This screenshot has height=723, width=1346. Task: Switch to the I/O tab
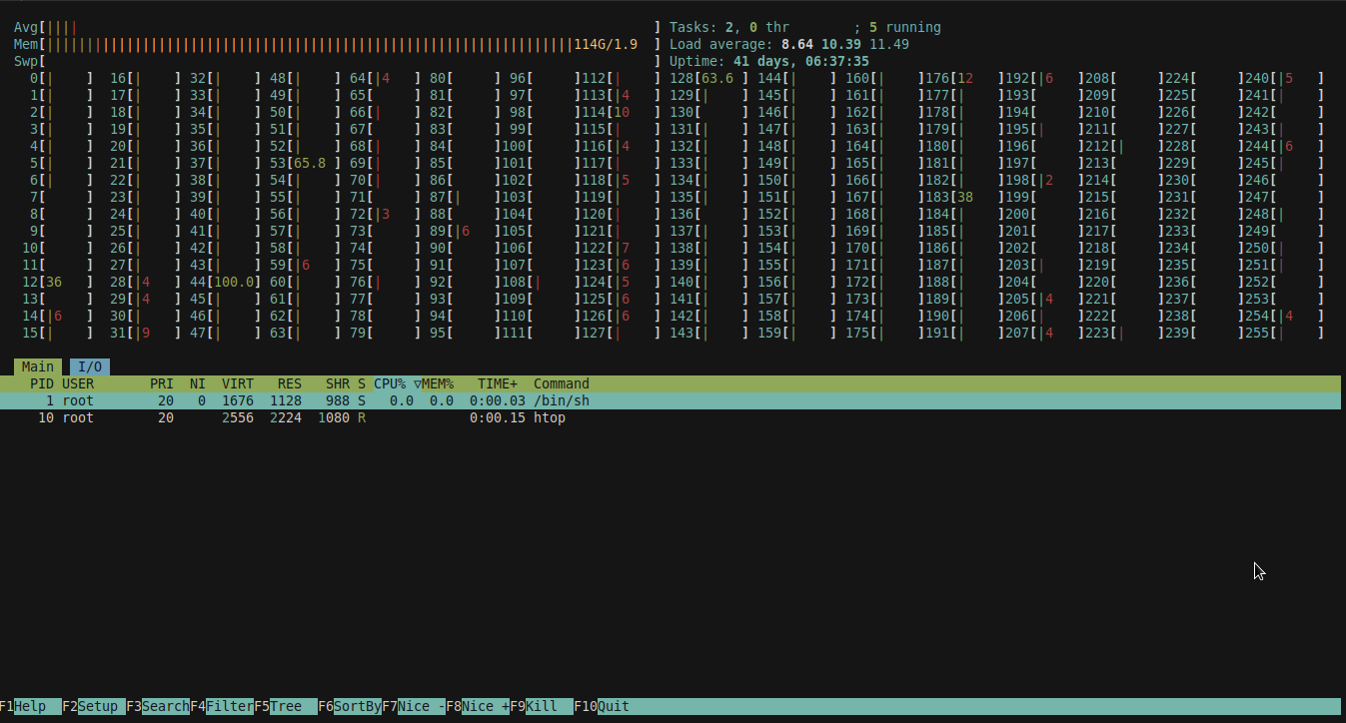coord(89,366)
